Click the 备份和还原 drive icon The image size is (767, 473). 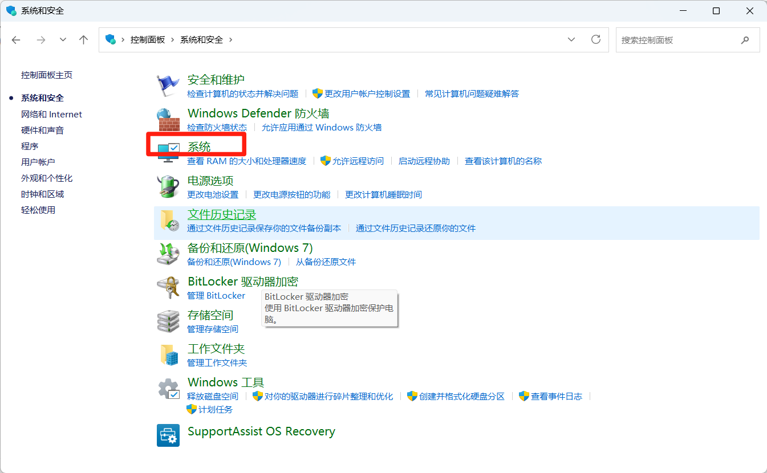168,254
